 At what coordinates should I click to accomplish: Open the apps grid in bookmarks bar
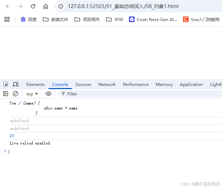pos(7,19)
